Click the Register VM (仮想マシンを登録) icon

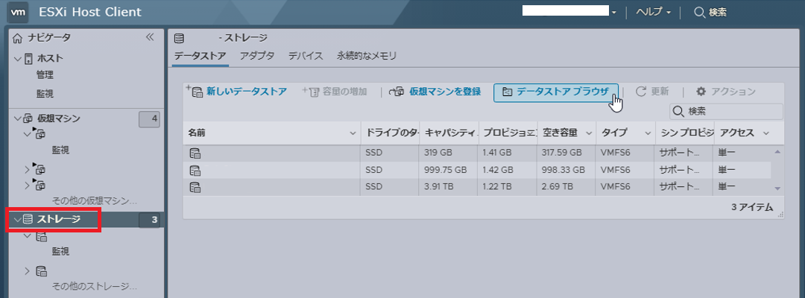(397, 92)
